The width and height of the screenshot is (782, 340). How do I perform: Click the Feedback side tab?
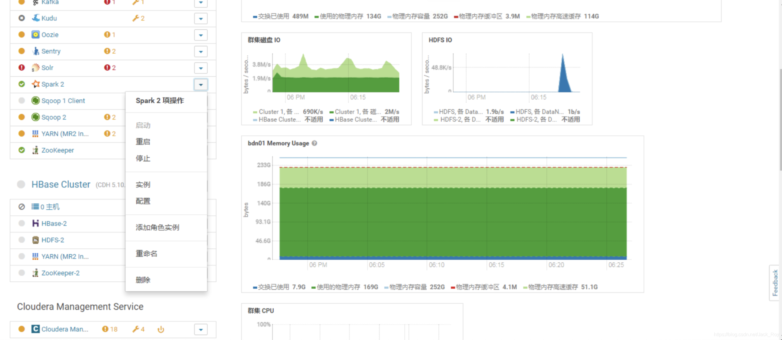point(775,283)
